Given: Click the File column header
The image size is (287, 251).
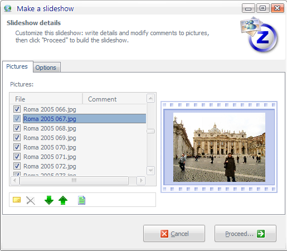Looking at the screenshot, I should (x=46, y=99).
